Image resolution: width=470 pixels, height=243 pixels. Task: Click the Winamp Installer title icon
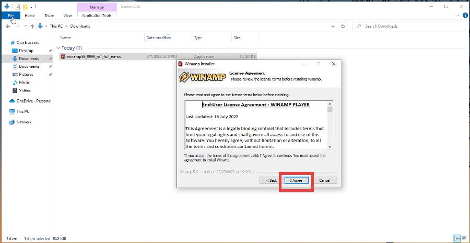pyautogui.click(x=181, y=64)
